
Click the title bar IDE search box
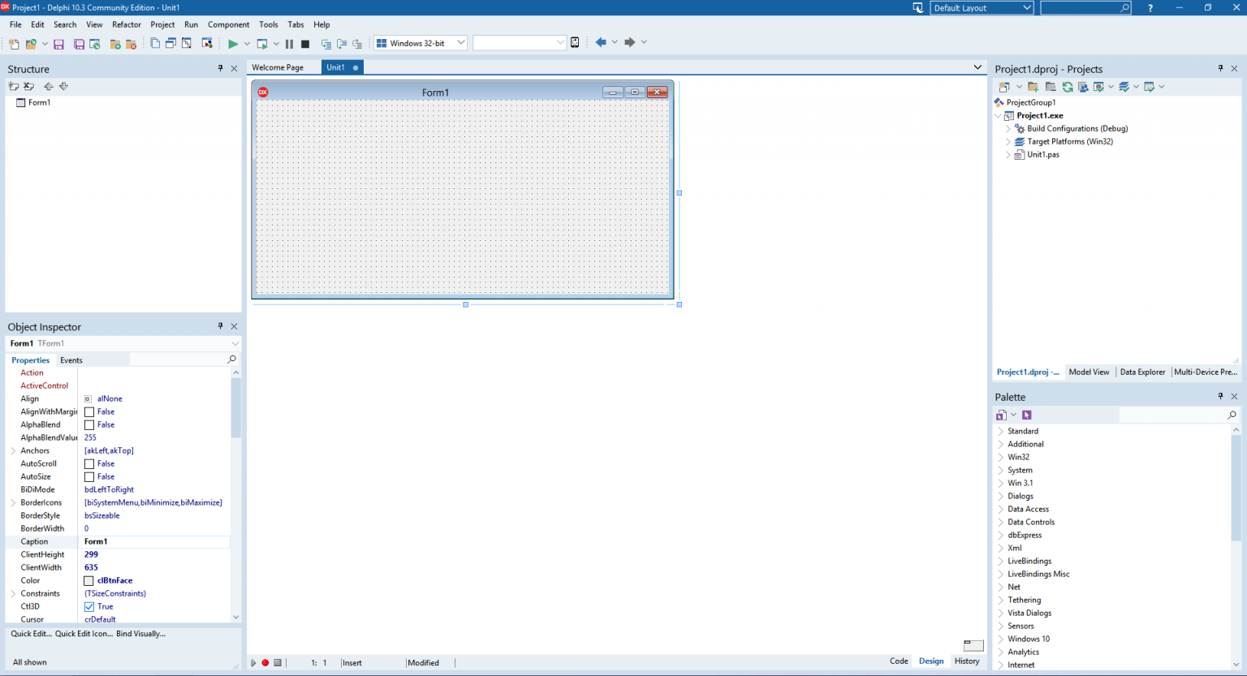(1085, 8)
